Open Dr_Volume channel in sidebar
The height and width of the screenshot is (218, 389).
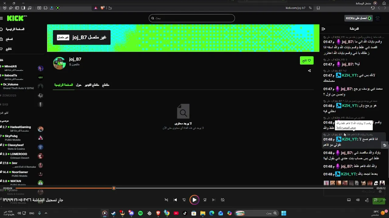[x=21, y=86]
